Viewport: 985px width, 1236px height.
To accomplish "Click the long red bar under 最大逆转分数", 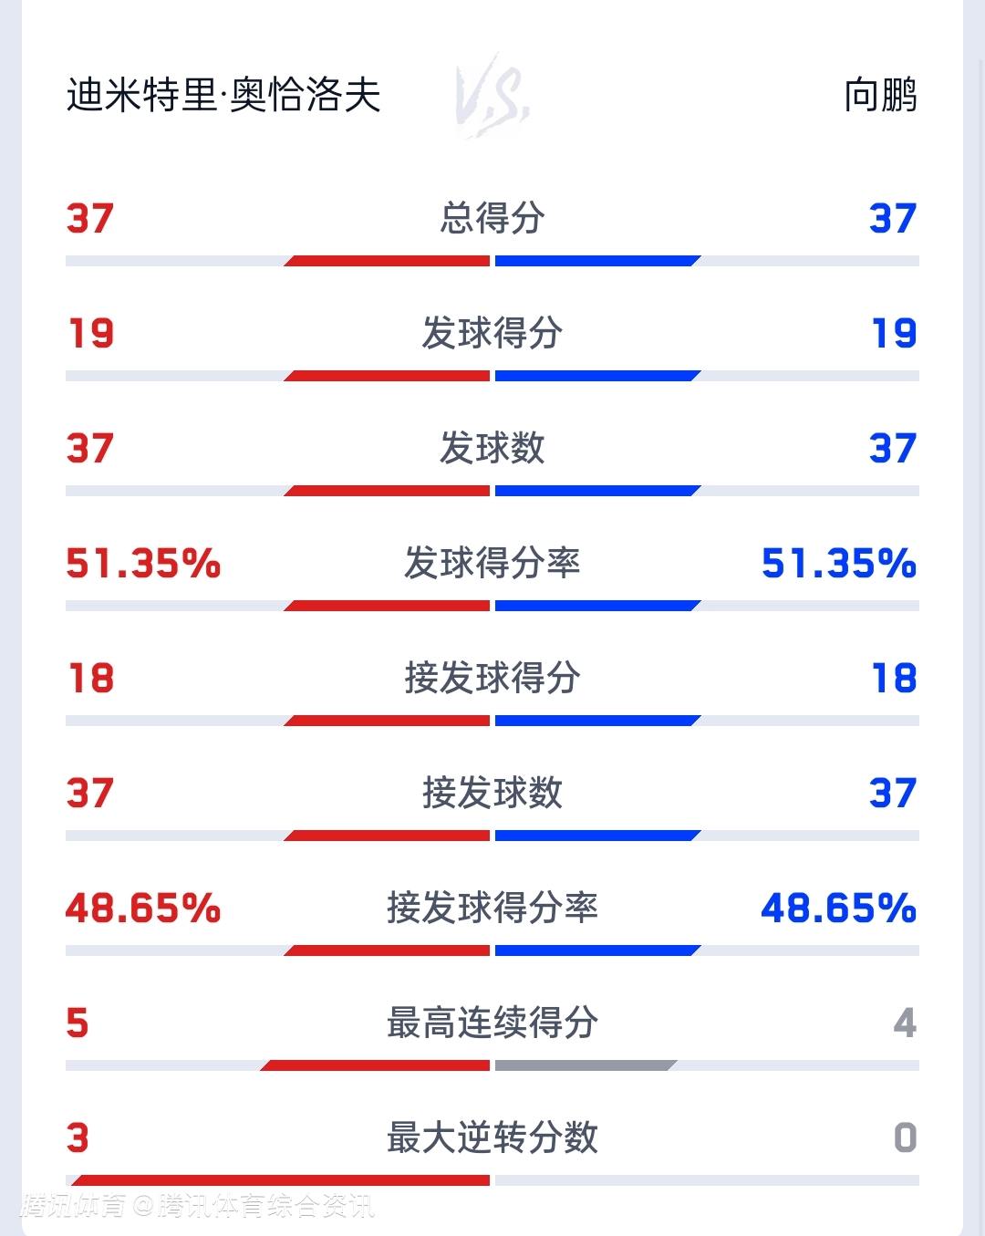I will (281, 1181).
